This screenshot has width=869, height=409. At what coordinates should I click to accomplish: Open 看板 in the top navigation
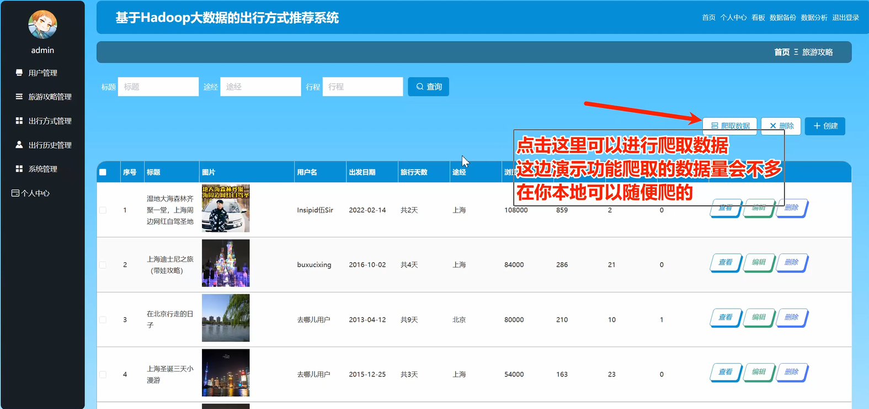tap(758, 18)
